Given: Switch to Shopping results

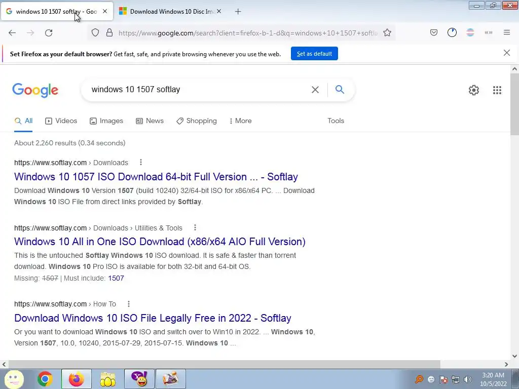Looking at the screenshot, I should (197, 121).
